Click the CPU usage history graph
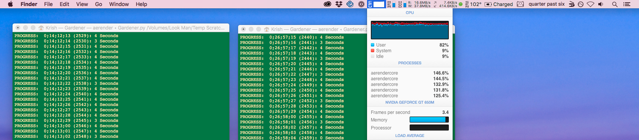The width and height of the screenshot is (639, 140). (x=410, y=30)
